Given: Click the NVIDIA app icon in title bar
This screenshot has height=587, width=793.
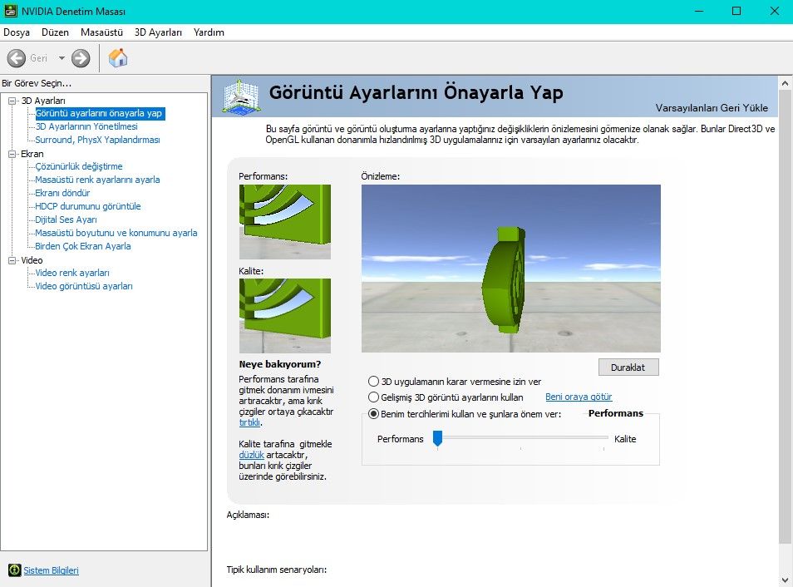Looking at the screenshot, I should click(10, 11).
